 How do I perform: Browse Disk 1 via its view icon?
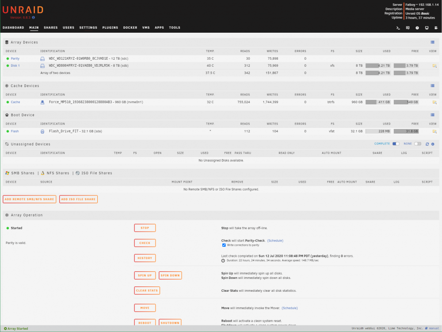tap(434, 66)
